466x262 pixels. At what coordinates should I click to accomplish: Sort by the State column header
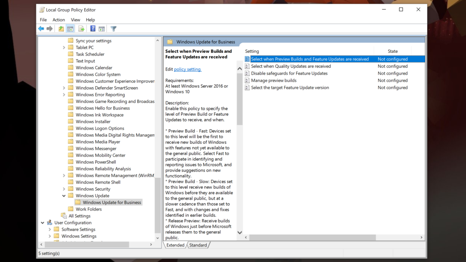393,51
